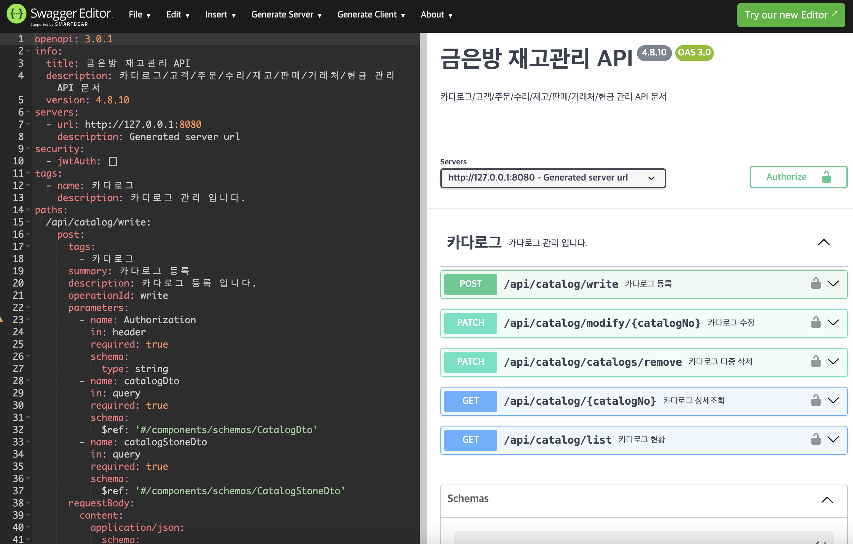Click the 카다로그 tag heading
Viewport: 853px width, 544px height.
pos(474,242)
